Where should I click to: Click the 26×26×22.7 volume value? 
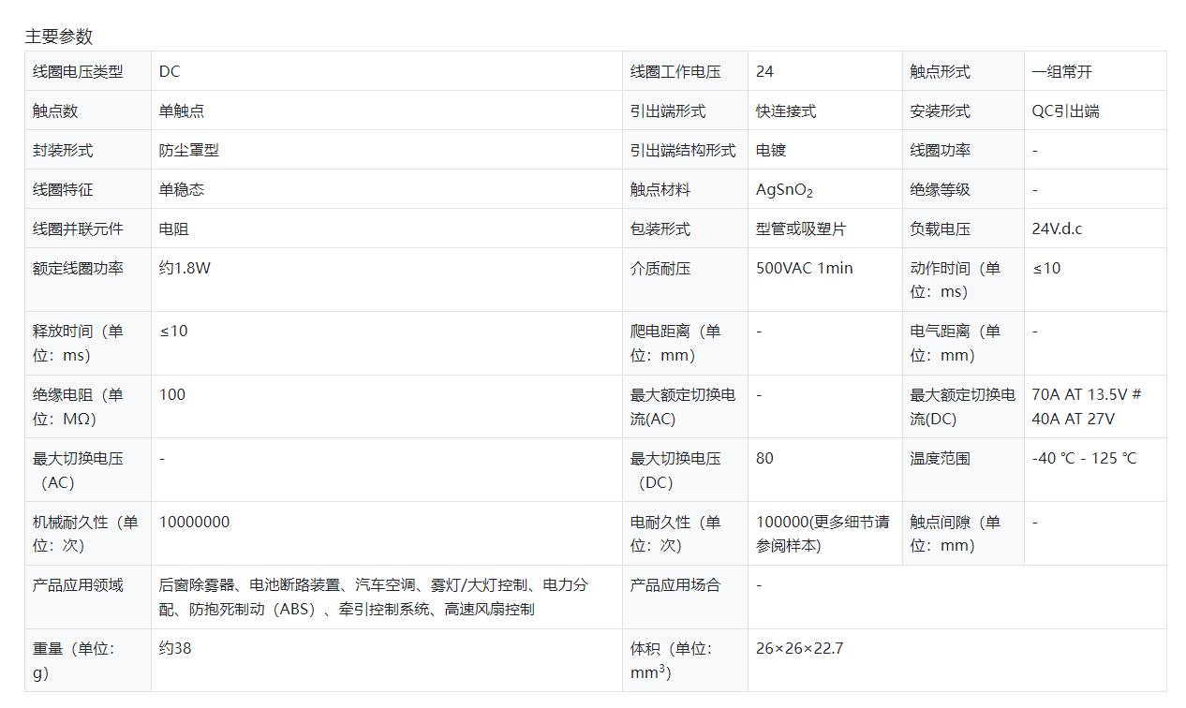coord(799,648)
